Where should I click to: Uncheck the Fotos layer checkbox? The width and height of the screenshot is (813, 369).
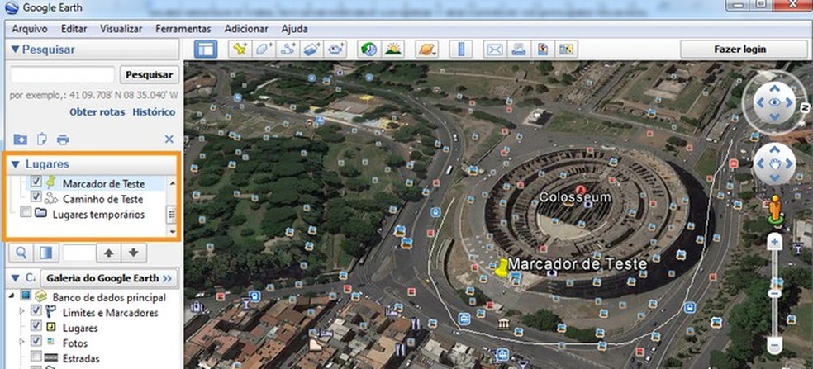coord(36,342)
